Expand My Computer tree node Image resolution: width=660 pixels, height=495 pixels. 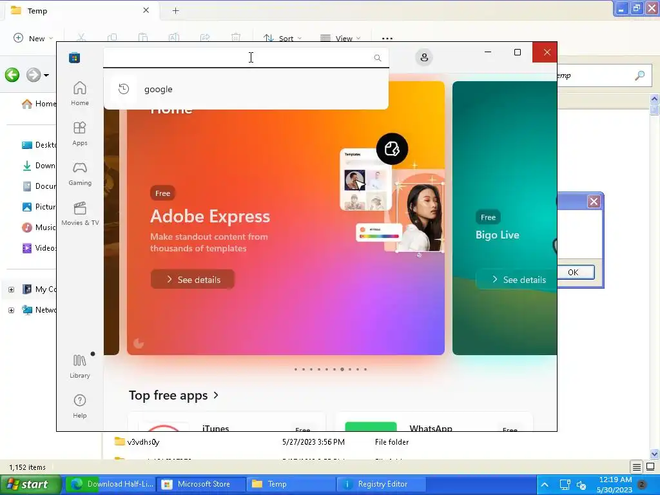(x=12, y=289)
